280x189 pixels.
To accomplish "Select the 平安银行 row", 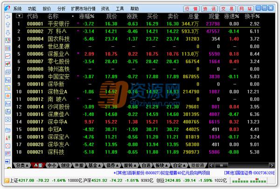I will coord(138,24).
